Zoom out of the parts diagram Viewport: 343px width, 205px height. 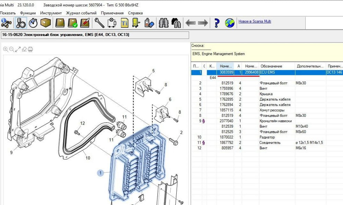click(x=12, y=48)
